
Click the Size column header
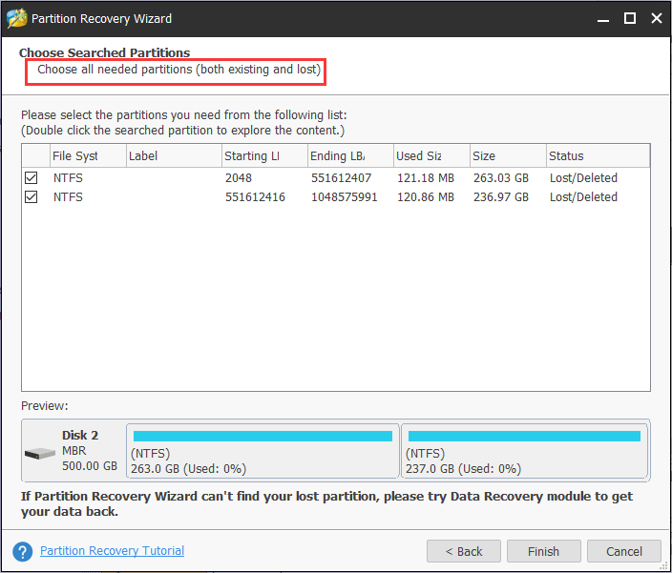click(x=508, y=155)
